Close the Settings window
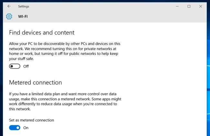The height and width of the screenshot is (136, 210). point(201,6)
